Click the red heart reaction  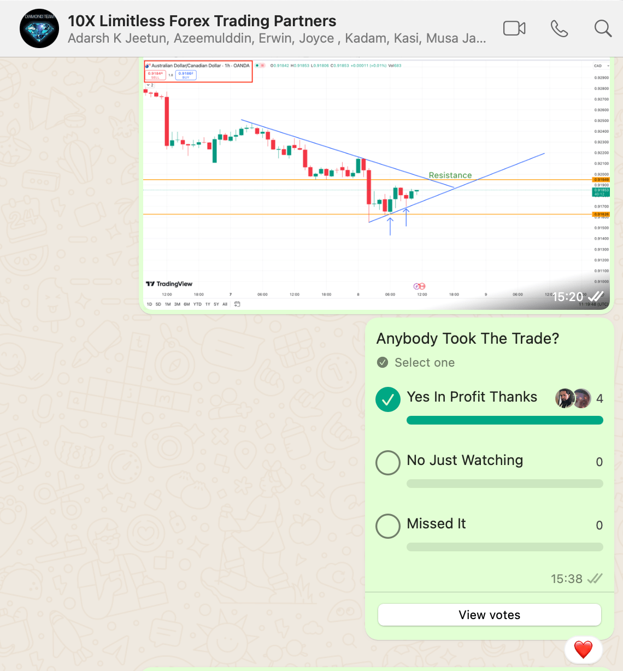point(583,649)
